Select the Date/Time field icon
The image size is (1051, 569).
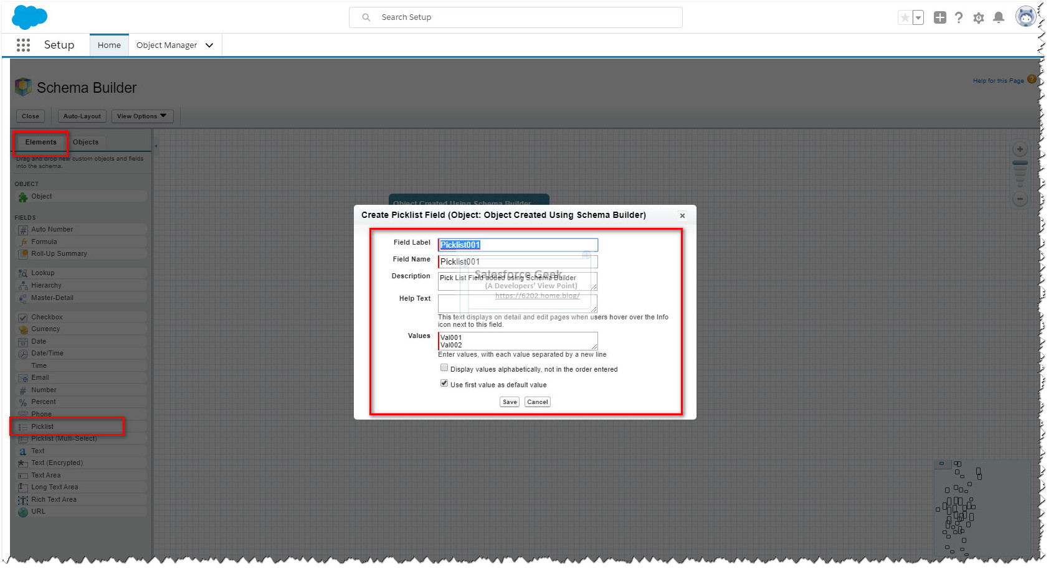point(23,354)
